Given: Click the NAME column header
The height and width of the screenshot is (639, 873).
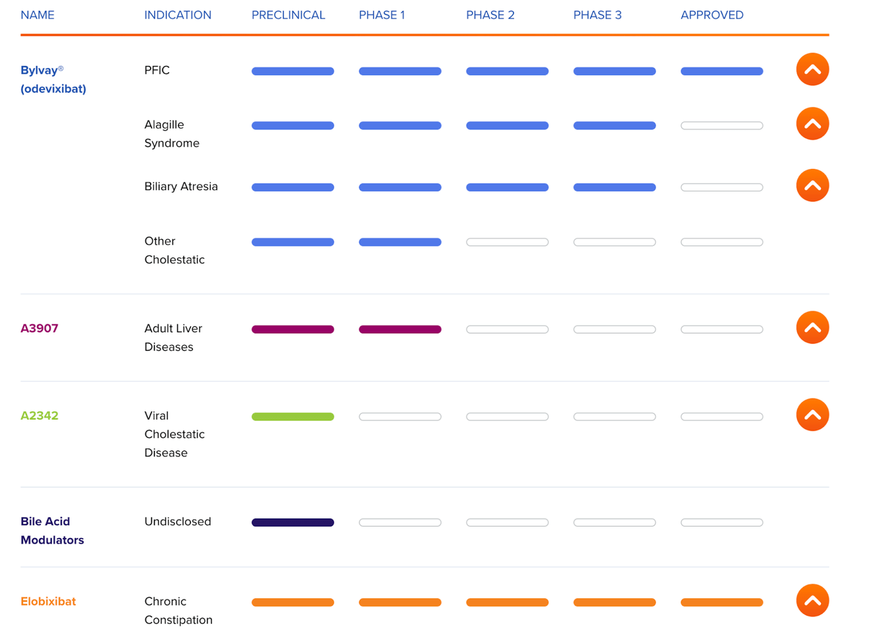Looking at the screenshot, I should pyautogui.click(x=38, y=15).
